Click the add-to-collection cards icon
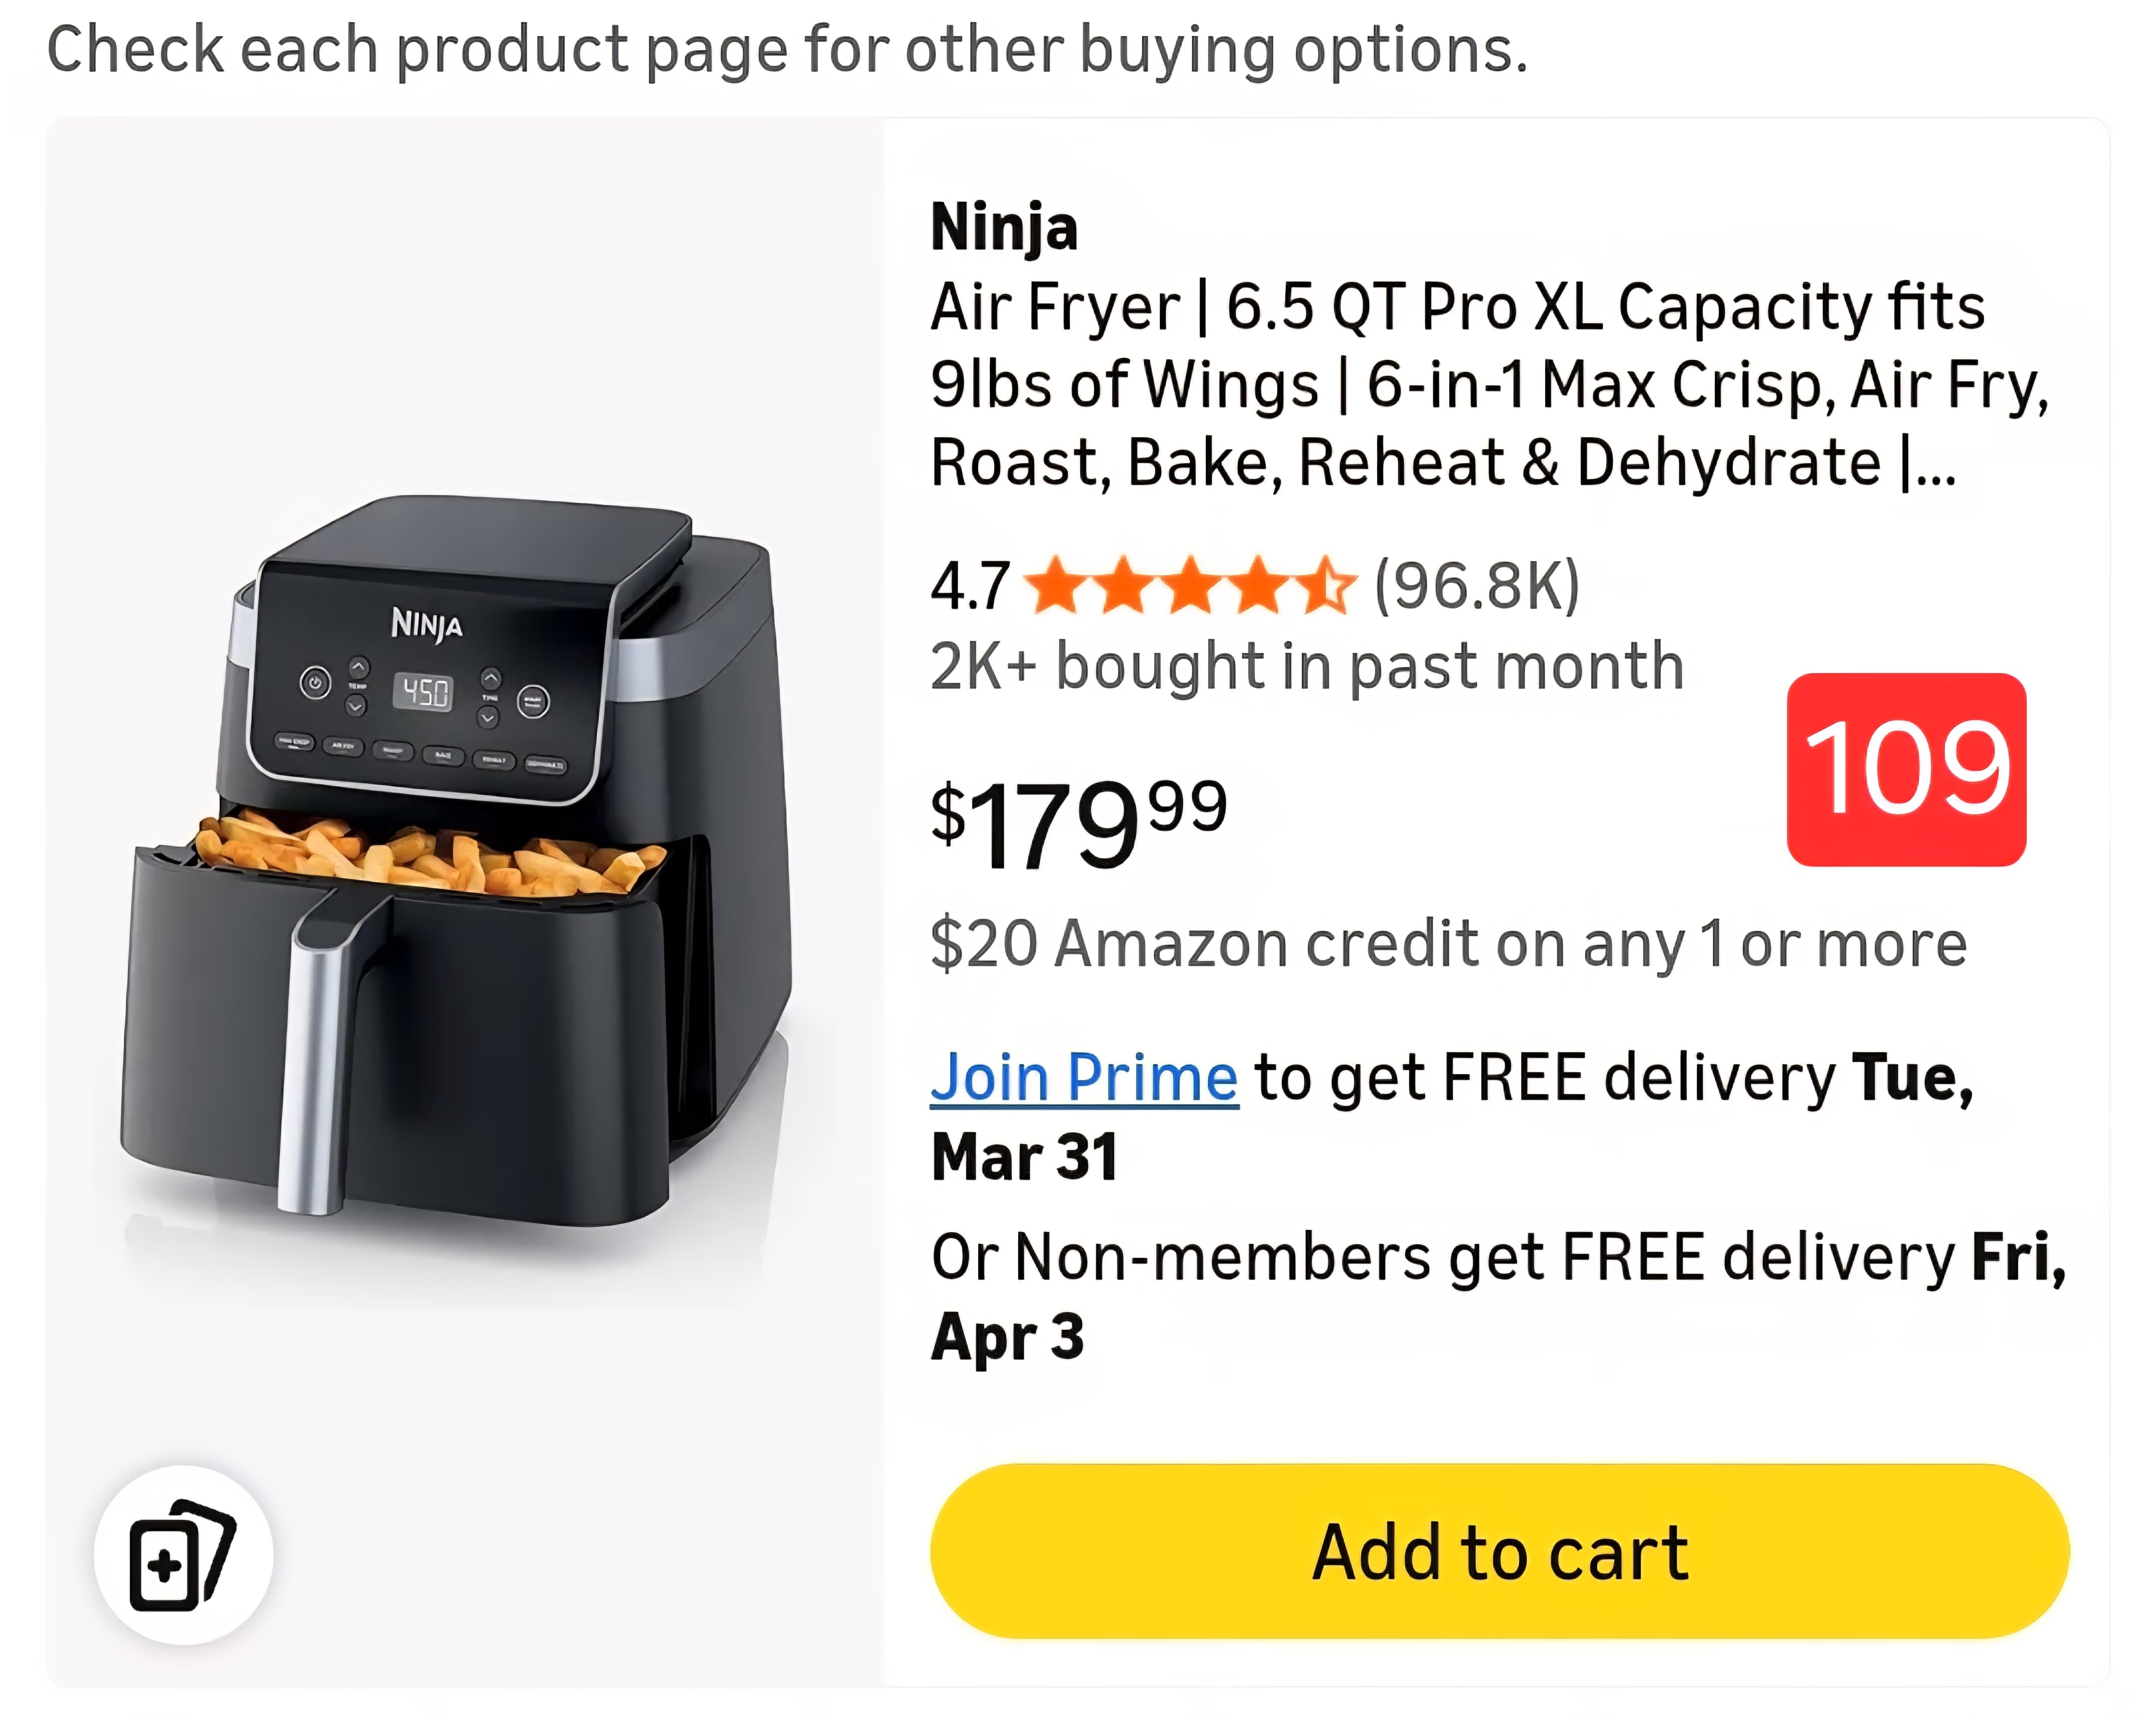Screen dimensions: 2156x1725 click(183, 1554)
